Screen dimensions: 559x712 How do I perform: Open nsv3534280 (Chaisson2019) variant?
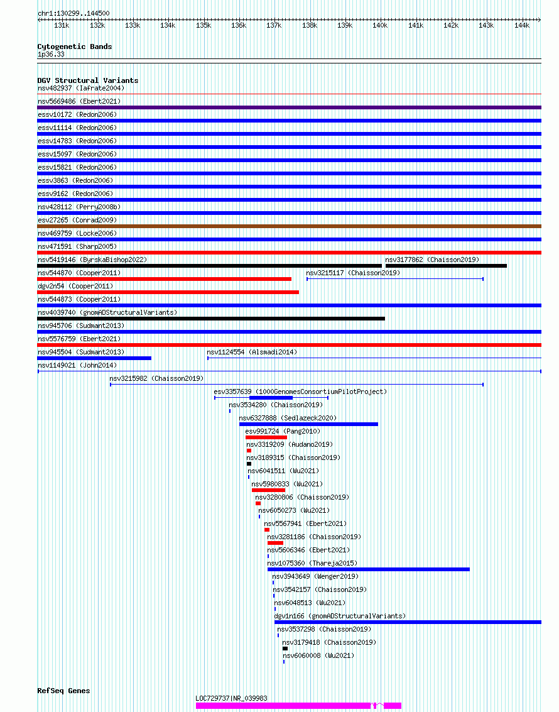point(276,405)
